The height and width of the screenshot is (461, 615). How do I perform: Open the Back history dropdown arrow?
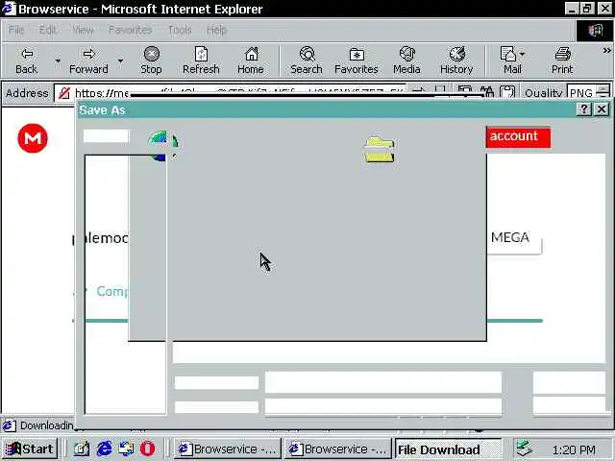click(x=58, y=61)
